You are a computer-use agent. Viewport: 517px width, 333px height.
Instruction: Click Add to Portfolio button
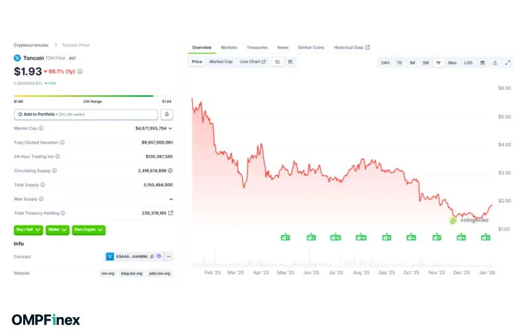(86, 115)
